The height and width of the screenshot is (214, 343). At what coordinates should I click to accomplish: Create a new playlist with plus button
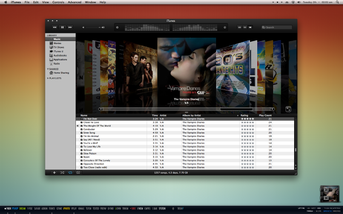coord(54,172)
